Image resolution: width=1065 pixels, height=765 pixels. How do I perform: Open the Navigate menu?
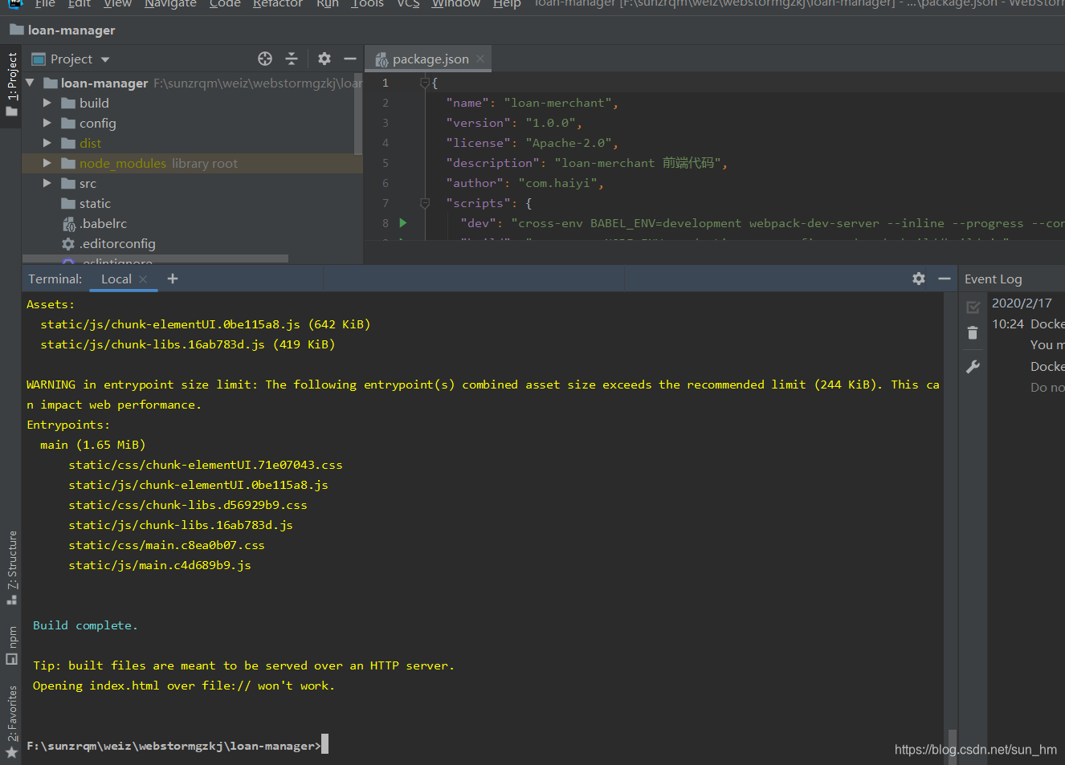[x=170, y=4]
